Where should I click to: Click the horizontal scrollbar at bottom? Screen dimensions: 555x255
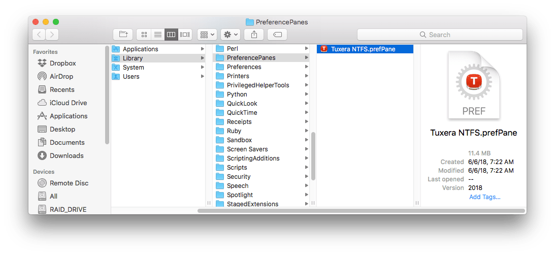(x=361, y=211)
